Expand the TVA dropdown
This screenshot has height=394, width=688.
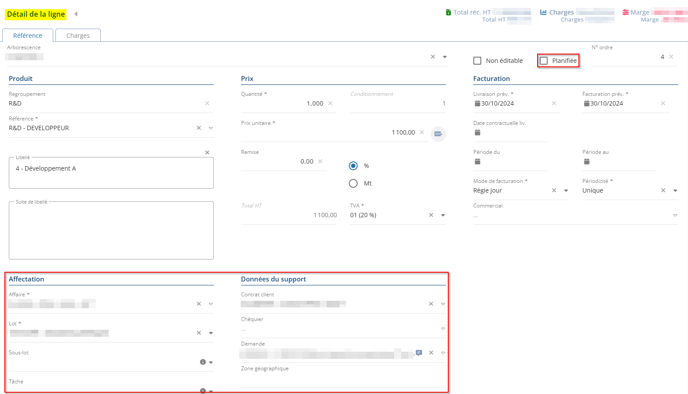tap(443, 215)
